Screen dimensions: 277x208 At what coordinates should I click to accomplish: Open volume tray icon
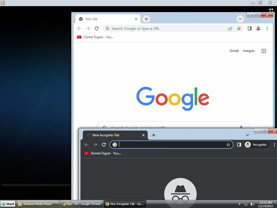252,204
